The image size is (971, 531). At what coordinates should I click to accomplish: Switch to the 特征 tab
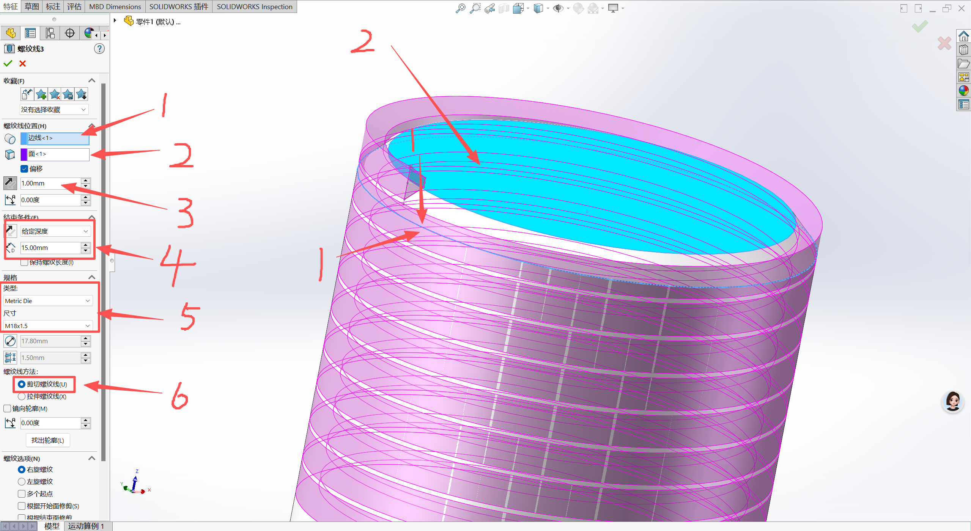point(11,6)
